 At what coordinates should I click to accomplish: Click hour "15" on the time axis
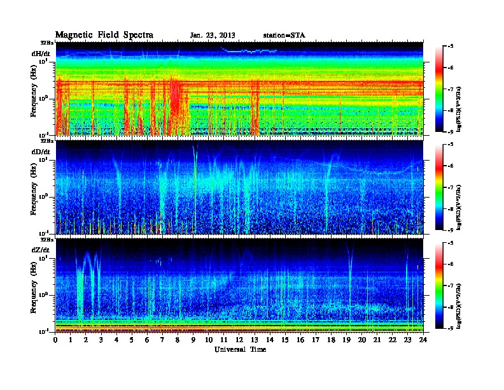(x=285, y=340)
